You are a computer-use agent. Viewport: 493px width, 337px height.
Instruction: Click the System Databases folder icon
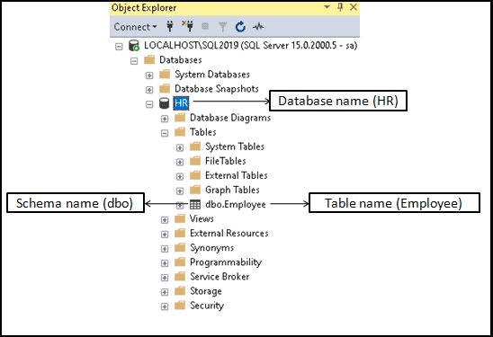[165, 74]
